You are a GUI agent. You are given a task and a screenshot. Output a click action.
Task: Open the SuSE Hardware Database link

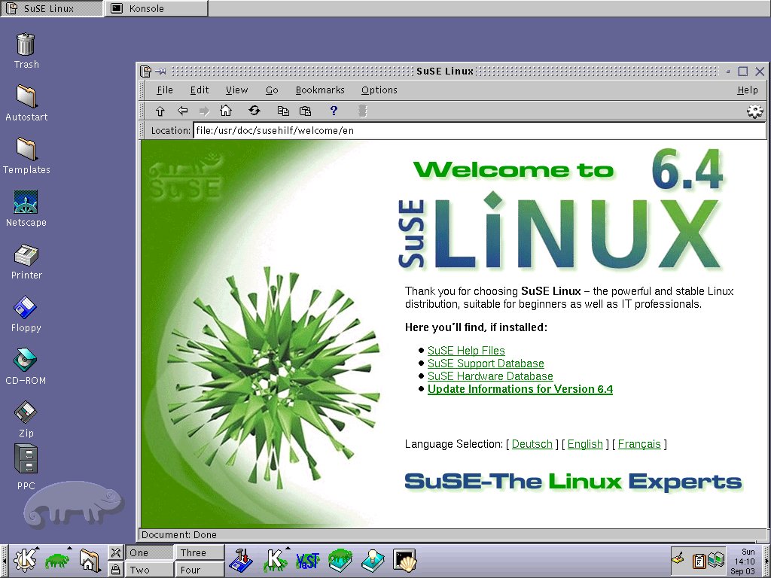tap(490, 376)
